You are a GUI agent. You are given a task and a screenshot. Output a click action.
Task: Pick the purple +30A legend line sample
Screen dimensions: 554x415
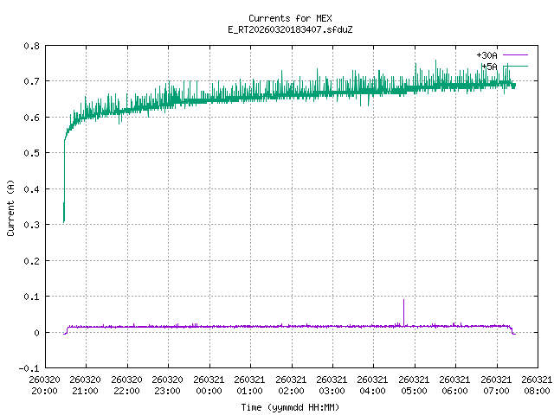click(515, 55)
